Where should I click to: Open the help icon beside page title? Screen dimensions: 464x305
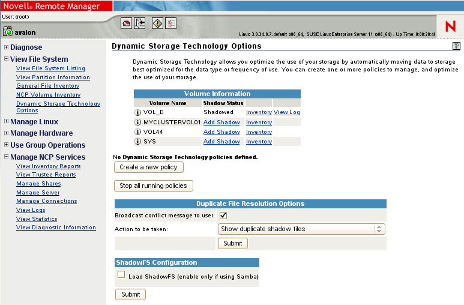[x=456, y=46]
